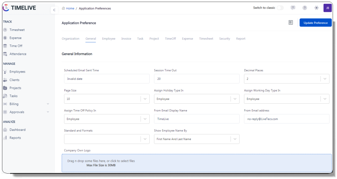Click the list view icon near Update Preference
The image size is (337, 179).
pyautogui.click(x=290, y=23)
